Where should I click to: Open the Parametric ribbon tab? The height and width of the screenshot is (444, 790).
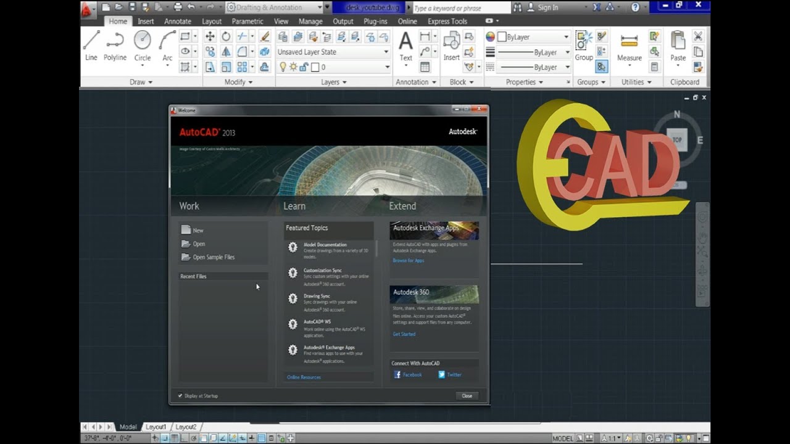(x=247, y=21)
